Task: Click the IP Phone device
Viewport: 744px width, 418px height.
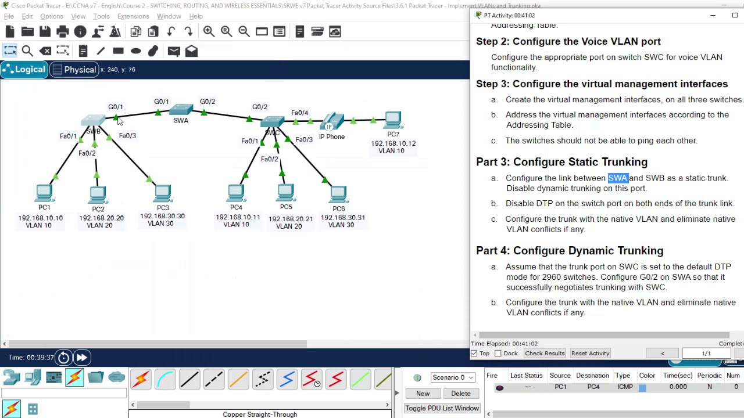Action: (x=331, y=122)
